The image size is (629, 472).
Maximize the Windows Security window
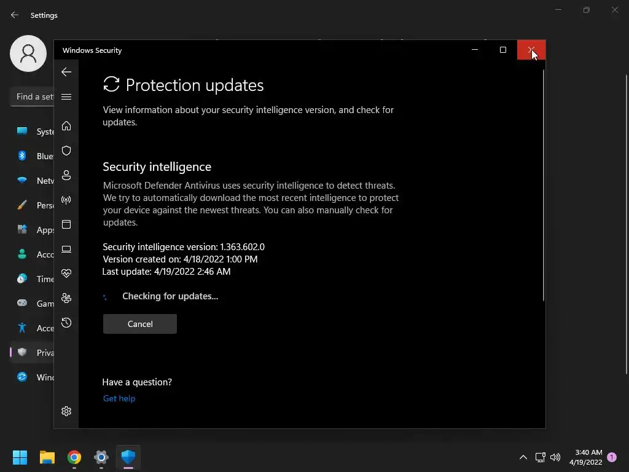coord(502,50)
